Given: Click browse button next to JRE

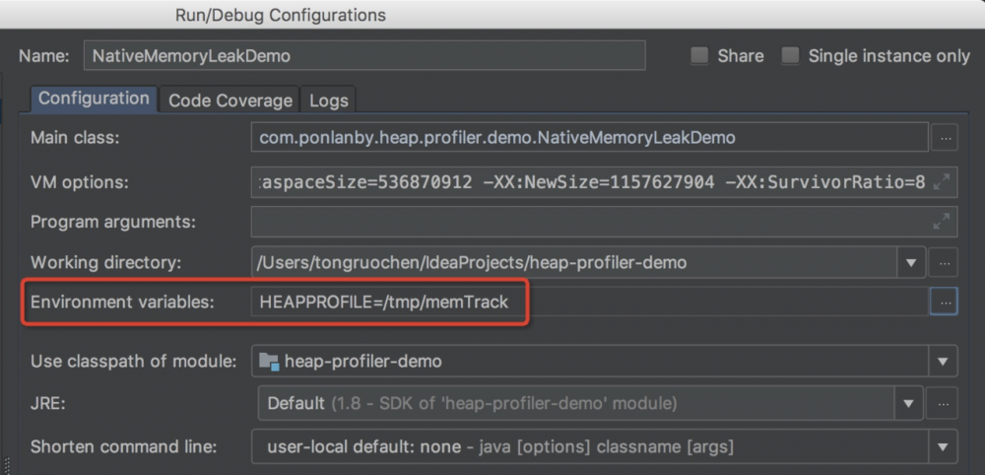Looking at the screenshot, I should click(945, 403).
